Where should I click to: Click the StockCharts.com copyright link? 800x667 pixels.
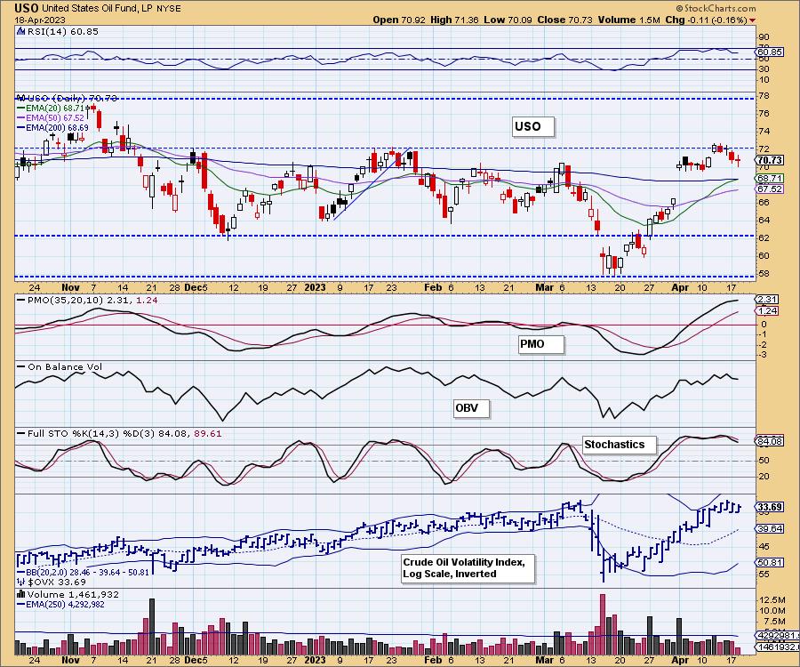[x=716, y=8]
